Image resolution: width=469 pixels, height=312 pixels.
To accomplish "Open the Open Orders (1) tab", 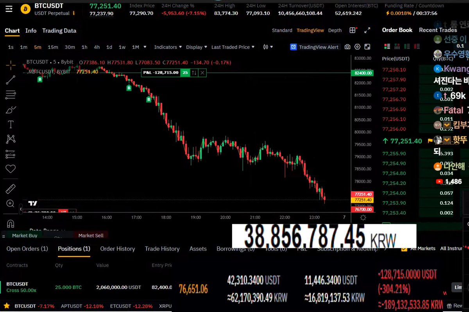I will (27, 249).
